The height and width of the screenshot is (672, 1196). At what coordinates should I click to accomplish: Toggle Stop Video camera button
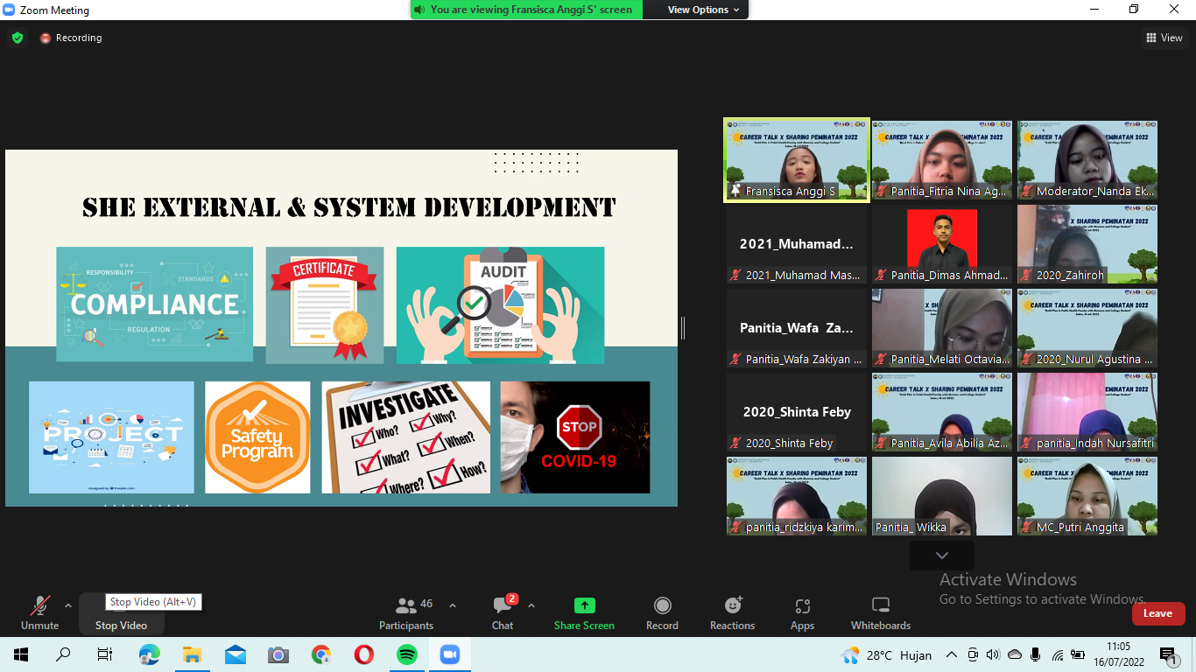click(121, 612)
